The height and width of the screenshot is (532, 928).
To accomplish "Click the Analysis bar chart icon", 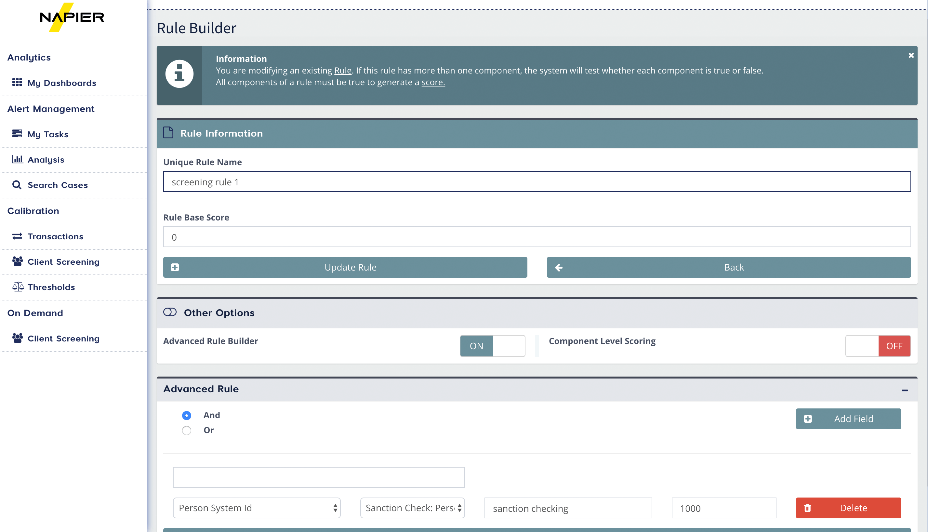I will (x=17, y=159).
